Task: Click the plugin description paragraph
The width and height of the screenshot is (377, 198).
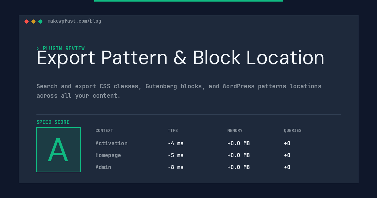Action: [179, 91]
